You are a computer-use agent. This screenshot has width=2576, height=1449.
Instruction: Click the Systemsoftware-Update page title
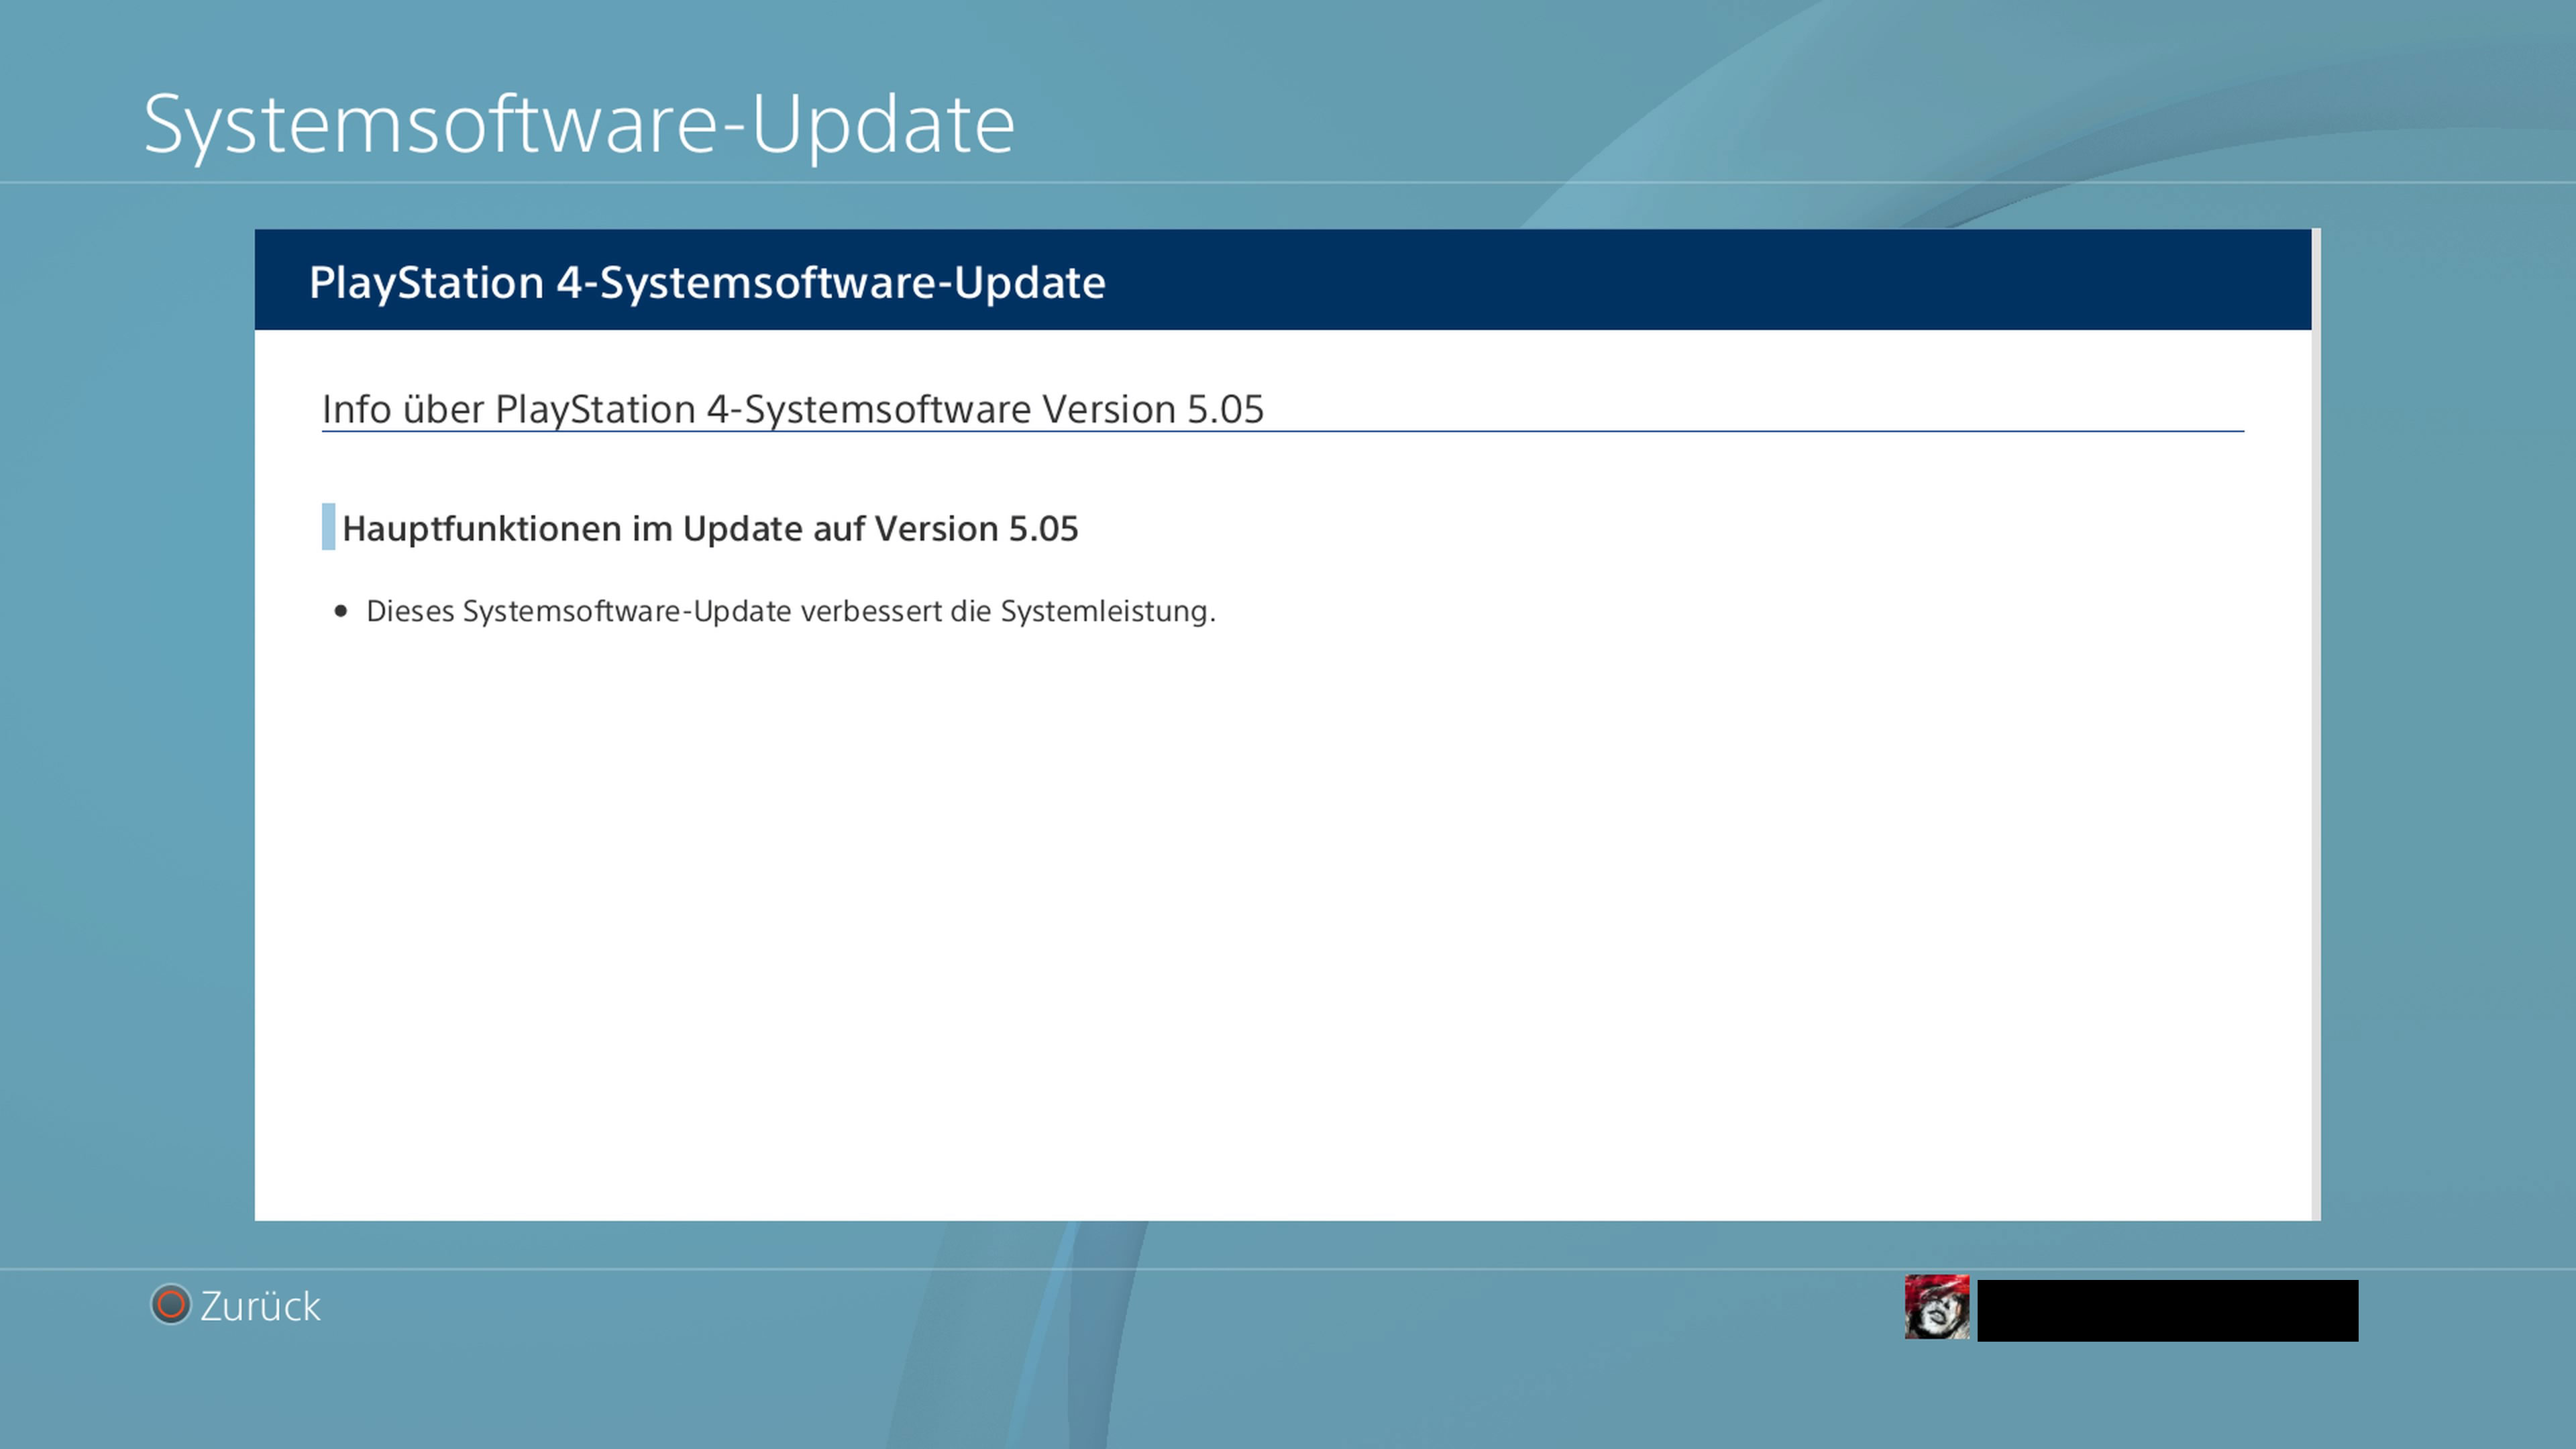tap(579, 124)
